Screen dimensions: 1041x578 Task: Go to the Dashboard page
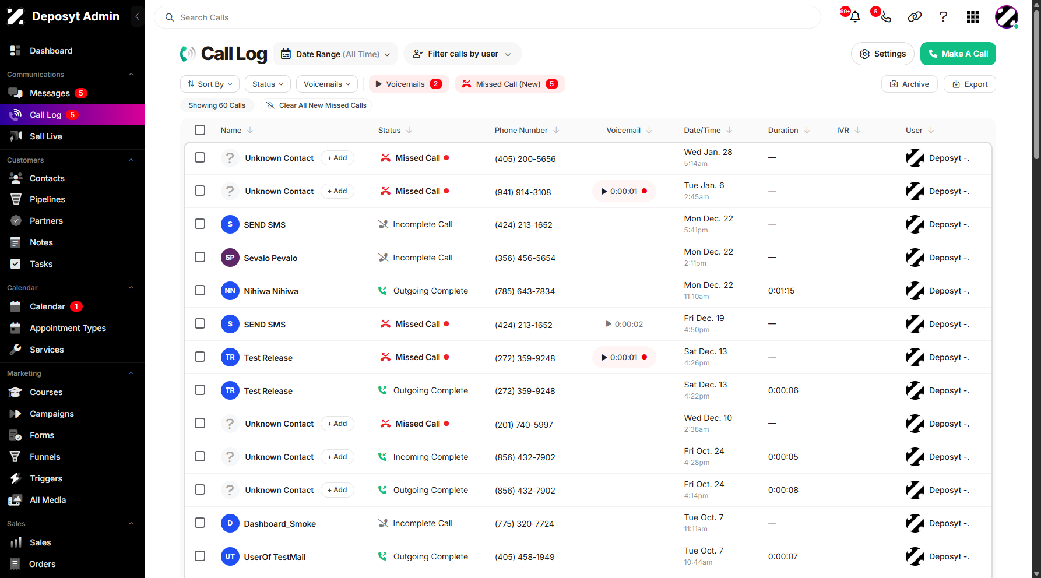click(51, 51)
